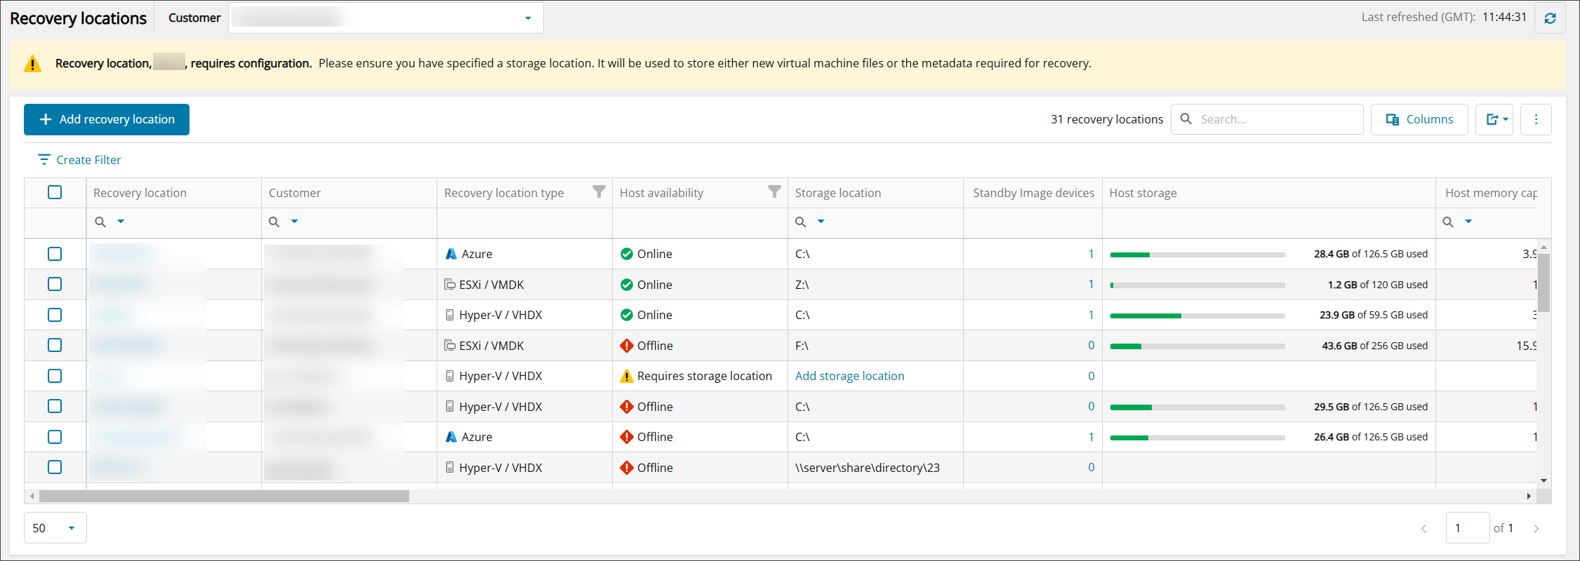The height and width of the screenshot is (561, 1580).
Task: Click the Host memory column search icon
Action: coord(1448,222)
